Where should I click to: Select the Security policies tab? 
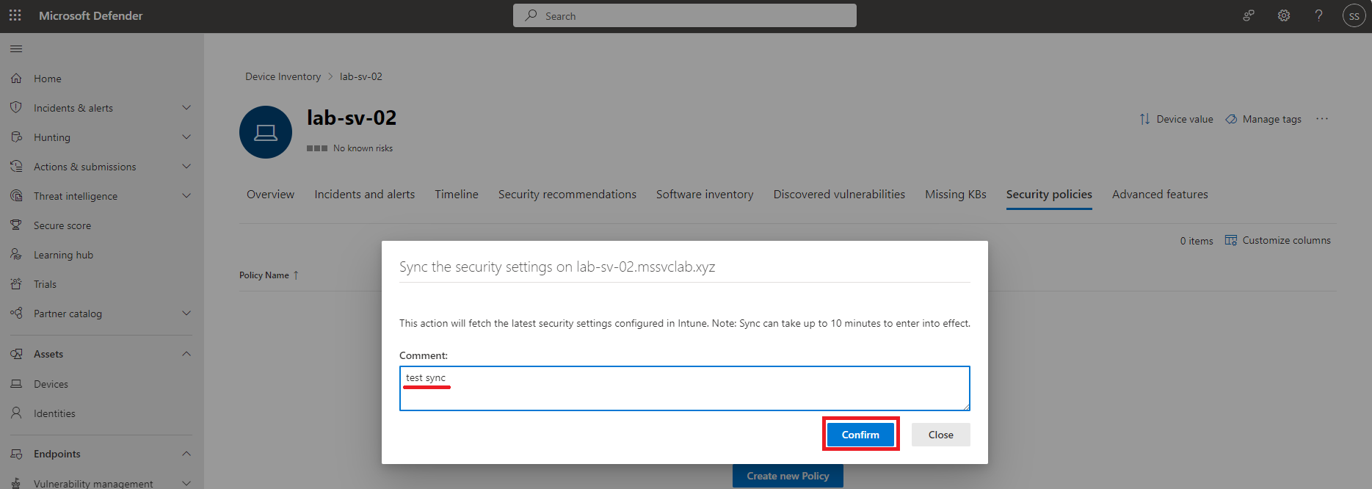pos(1049,195)
